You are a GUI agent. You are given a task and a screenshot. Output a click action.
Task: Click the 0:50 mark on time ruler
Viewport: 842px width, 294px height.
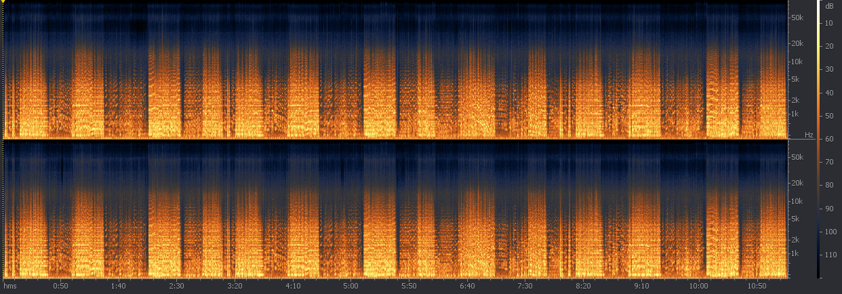[x=60, y=286]
